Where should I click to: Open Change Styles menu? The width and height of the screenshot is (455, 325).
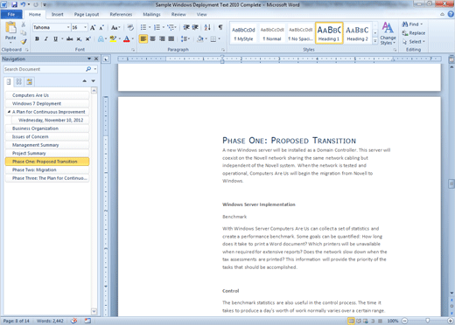pos(388,33)
